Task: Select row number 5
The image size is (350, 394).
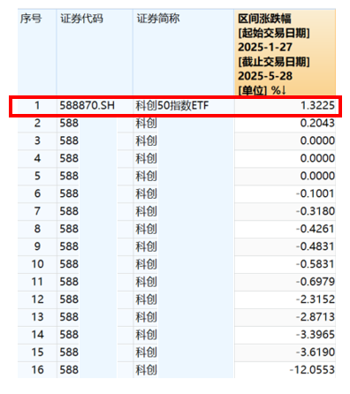Action: tap(37, 176)
